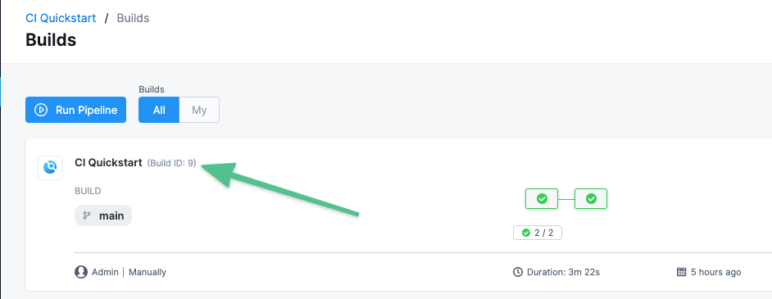772x299 pixels.
Task: Click the play icon inside Run Pipeline
Action: click(x=41, y=110)
